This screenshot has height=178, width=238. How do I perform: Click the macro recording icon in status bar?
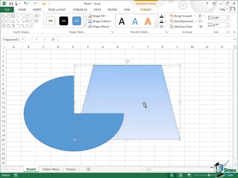[15, 175]
